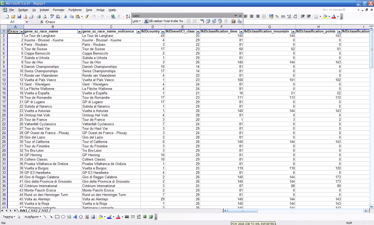374x225 pixels.
Task: Click the Format Painter brush icon
Action: click(x=87, y=16)
